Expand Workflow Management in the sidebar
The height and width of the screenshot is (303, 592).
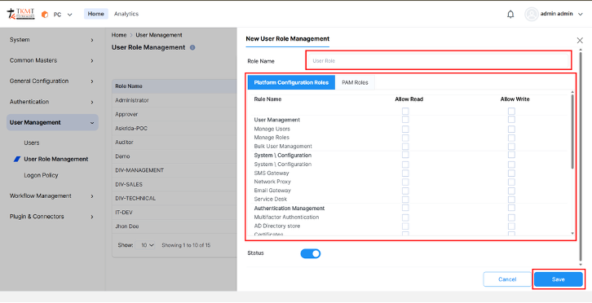(52, 196)
